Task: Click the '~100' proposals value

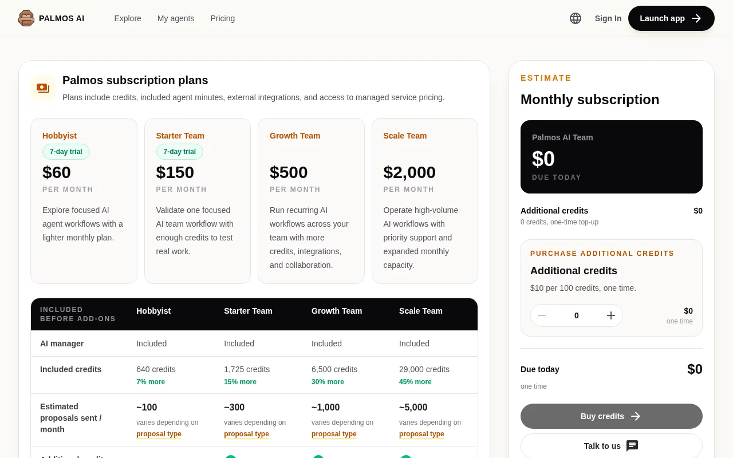Action: coord(147,408)
